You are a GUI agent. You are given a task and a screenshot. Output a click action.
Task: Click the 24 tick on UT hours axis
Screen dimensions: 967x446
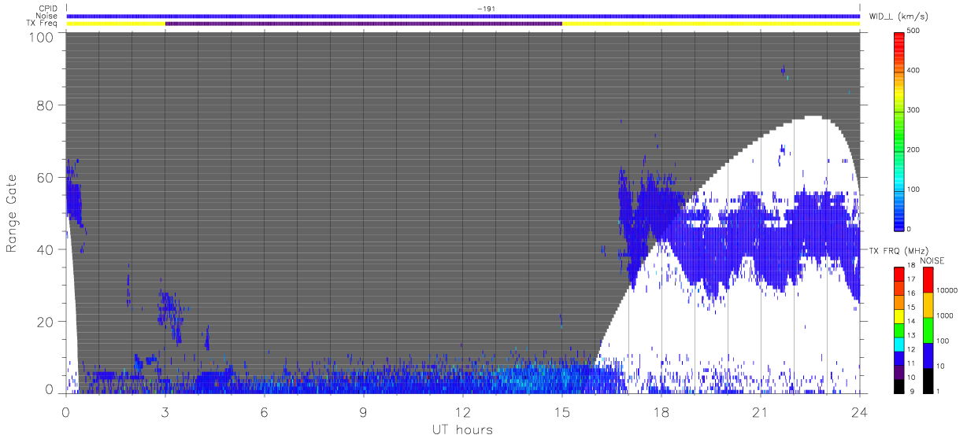(859, 412)
